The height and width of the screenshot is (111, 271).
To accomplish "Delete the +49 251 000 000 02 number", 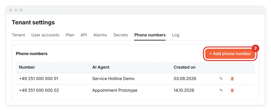I will 232,90.
